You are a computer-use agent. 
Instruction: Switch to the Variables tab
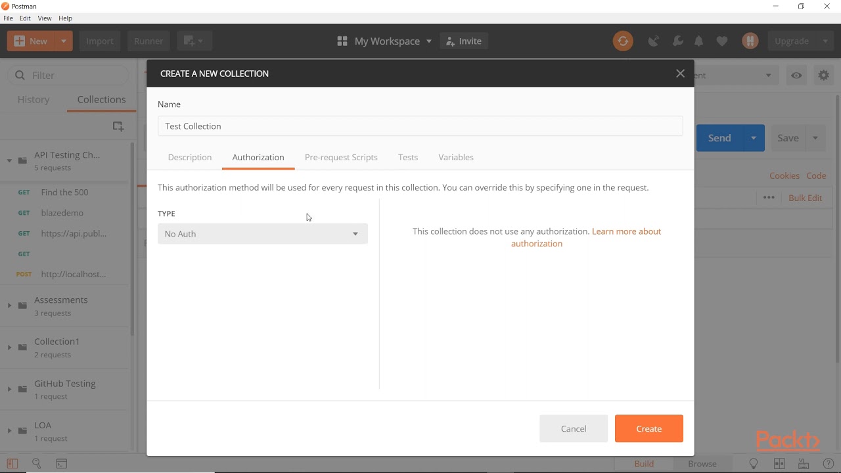(x=456, y=158)
